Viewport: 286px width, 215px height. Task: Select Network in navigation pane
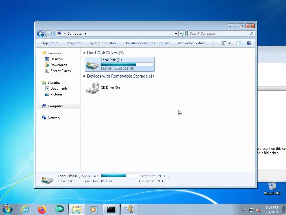(x=54, y=118)
